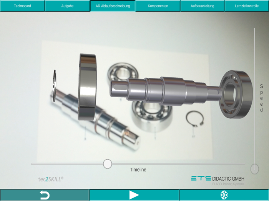Click the thin 3D retaining ring on the left

[55, 86]
